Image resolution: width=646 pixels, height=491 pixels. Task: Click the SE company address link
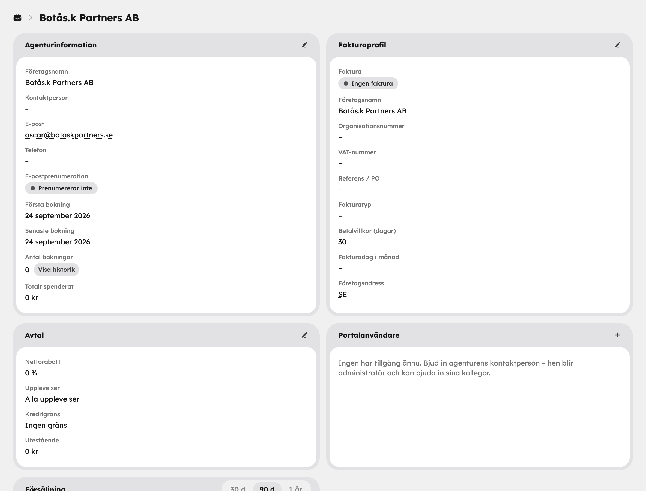coord(342,294)
